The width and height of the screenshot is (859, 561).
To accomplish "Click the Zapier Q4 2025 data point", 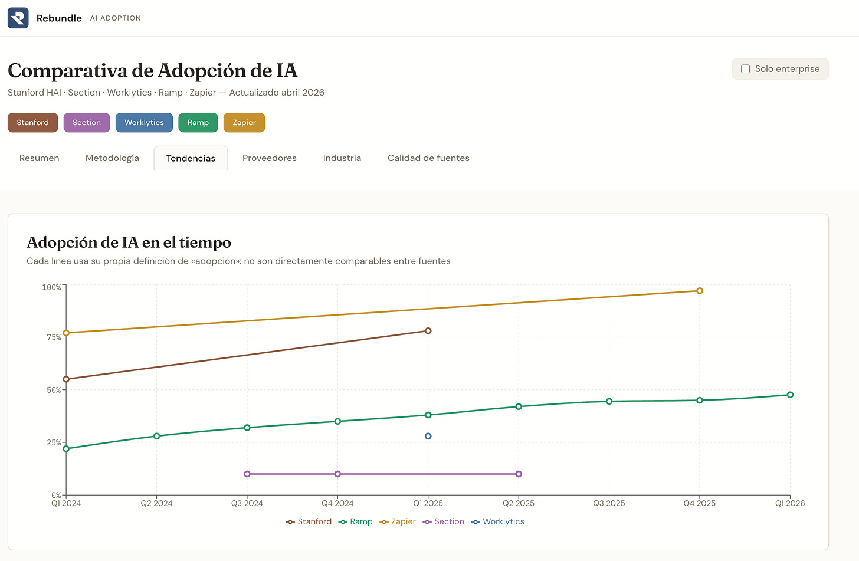I will click(700, 291).
